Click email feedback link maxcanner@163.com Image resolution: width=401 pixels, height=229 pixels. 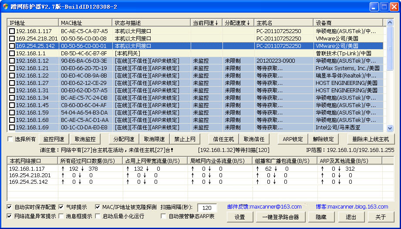[x=264, y=207]
